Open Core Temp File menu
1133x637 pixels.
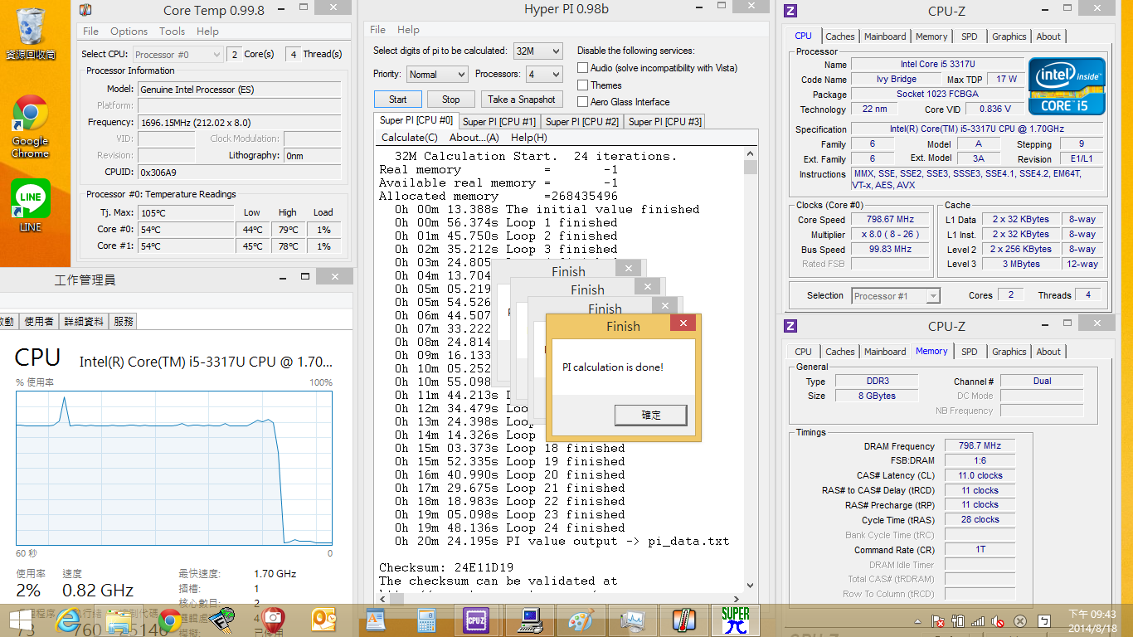click(91, 32)
